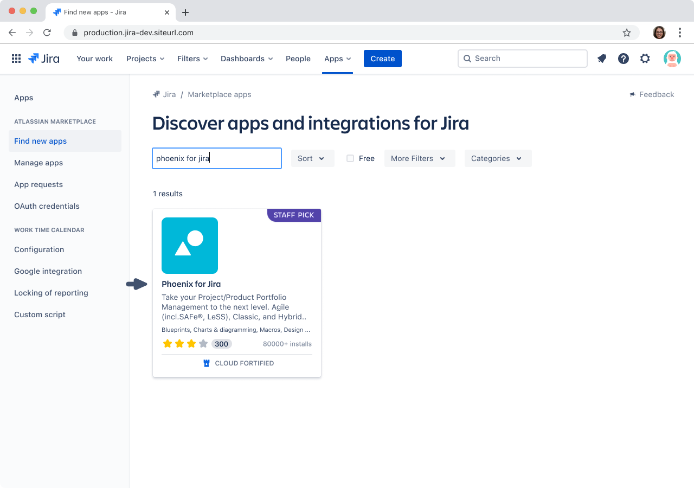Expand the More Filters dropdown

pyautogui.click(x=419, y=158)
